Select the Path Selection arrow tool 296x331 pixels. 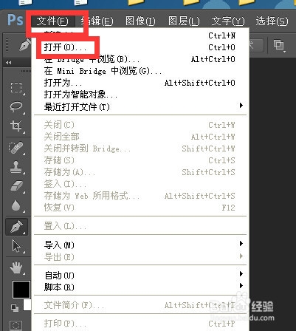[x=16, y=246]
